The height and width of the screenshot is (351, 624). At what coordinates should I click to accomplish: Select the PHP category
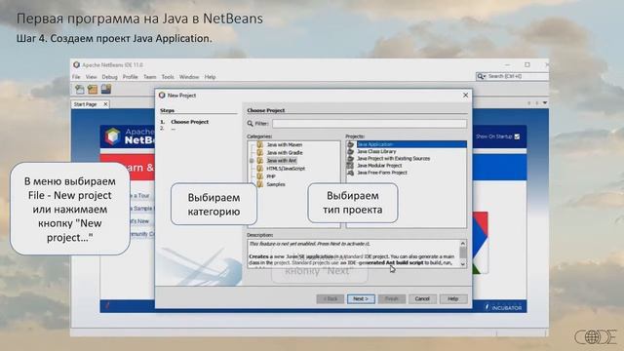click(x=271, y=176)
